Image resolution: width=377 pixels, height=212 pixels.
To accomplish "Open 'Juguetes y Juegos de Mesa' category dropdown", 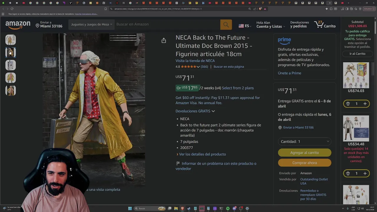I will (x=92, y=24).
